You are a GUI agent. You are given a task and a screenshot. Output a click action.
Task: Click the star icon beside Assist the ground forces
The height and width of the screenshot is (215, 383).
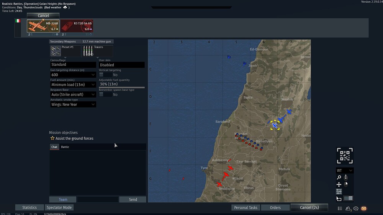52,138
